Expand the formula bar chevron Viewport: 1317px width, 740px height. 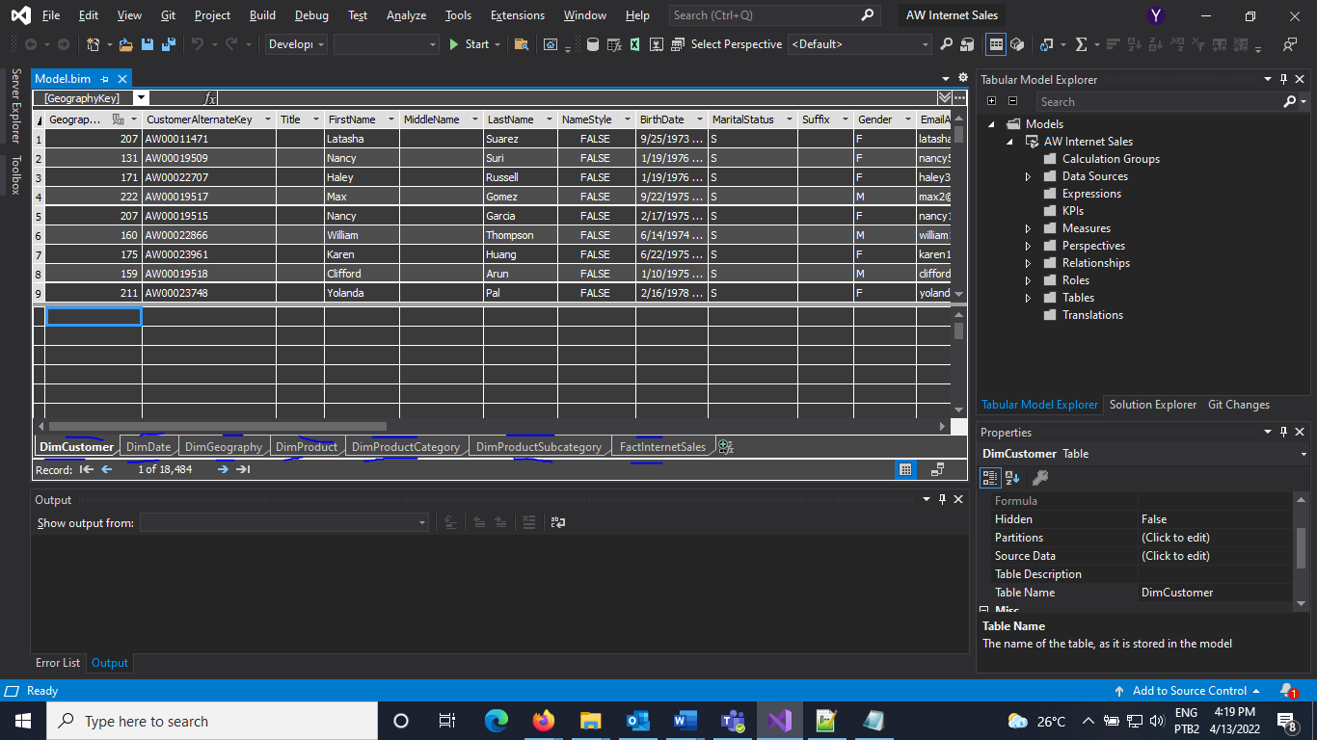944,97
